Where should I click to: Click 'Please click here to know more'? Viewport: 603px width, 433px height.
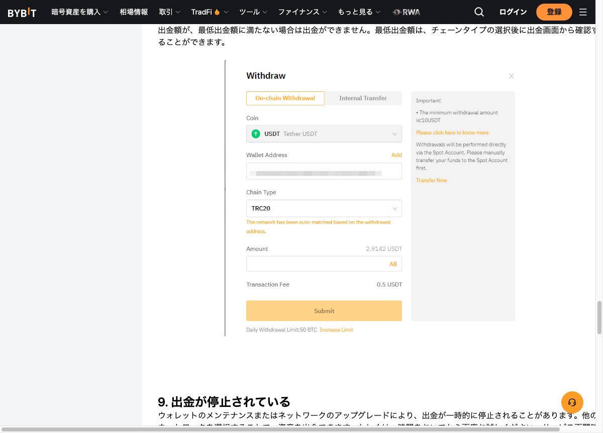(x=452, y=132)
